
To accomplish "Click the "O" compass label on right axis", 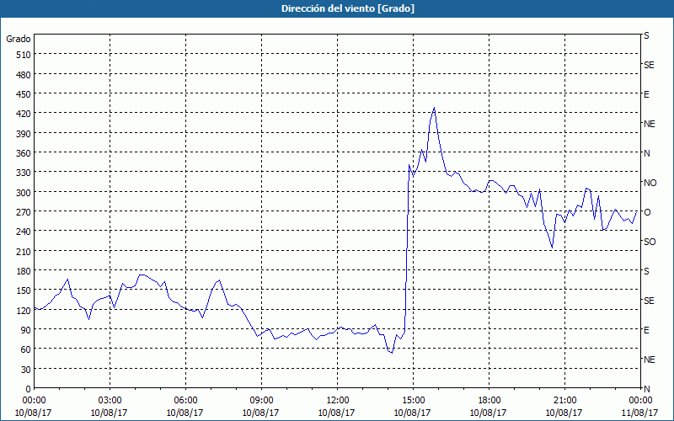I will 647,212.
